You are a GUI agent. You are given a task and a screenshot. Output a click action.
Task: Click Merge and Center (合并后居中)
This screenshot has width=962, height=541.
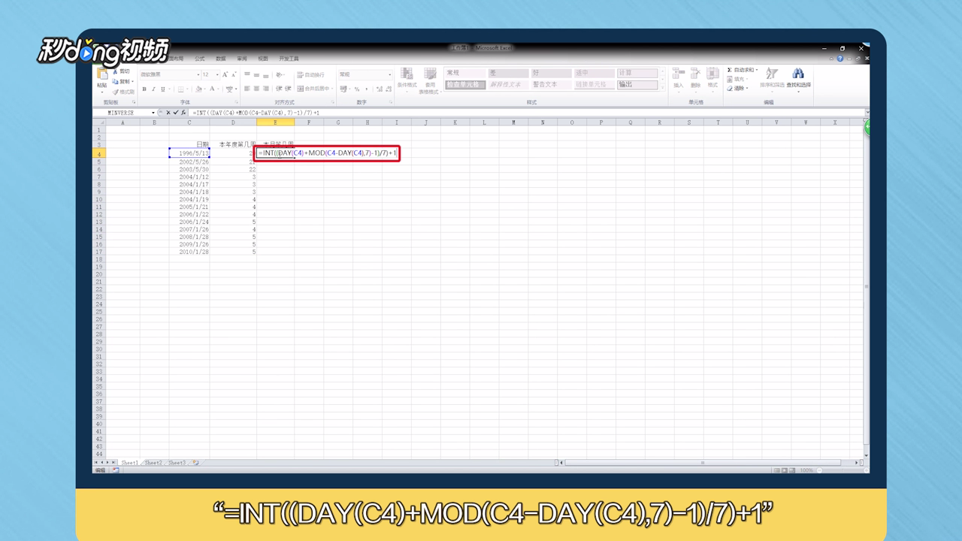314,89
